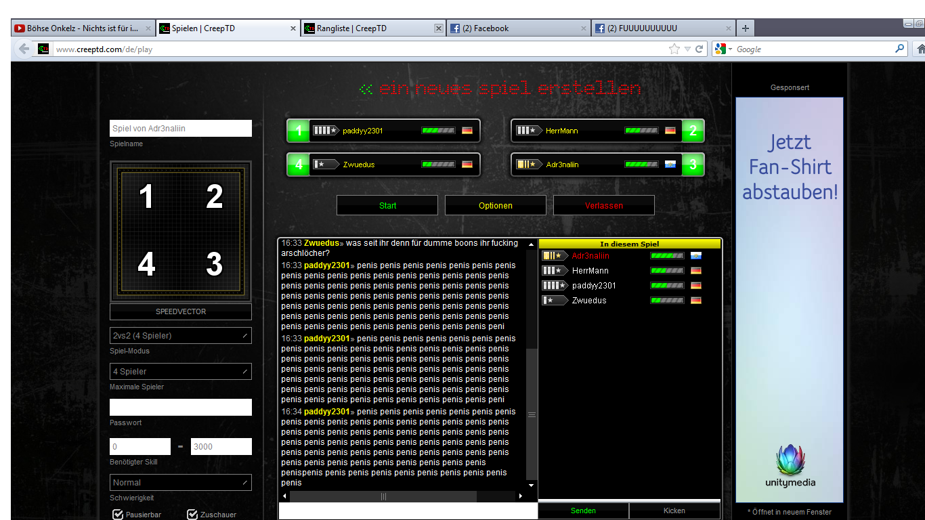
Task: Click green slot number 4 button
Action: pyautogui.click(x=299, y=165)
